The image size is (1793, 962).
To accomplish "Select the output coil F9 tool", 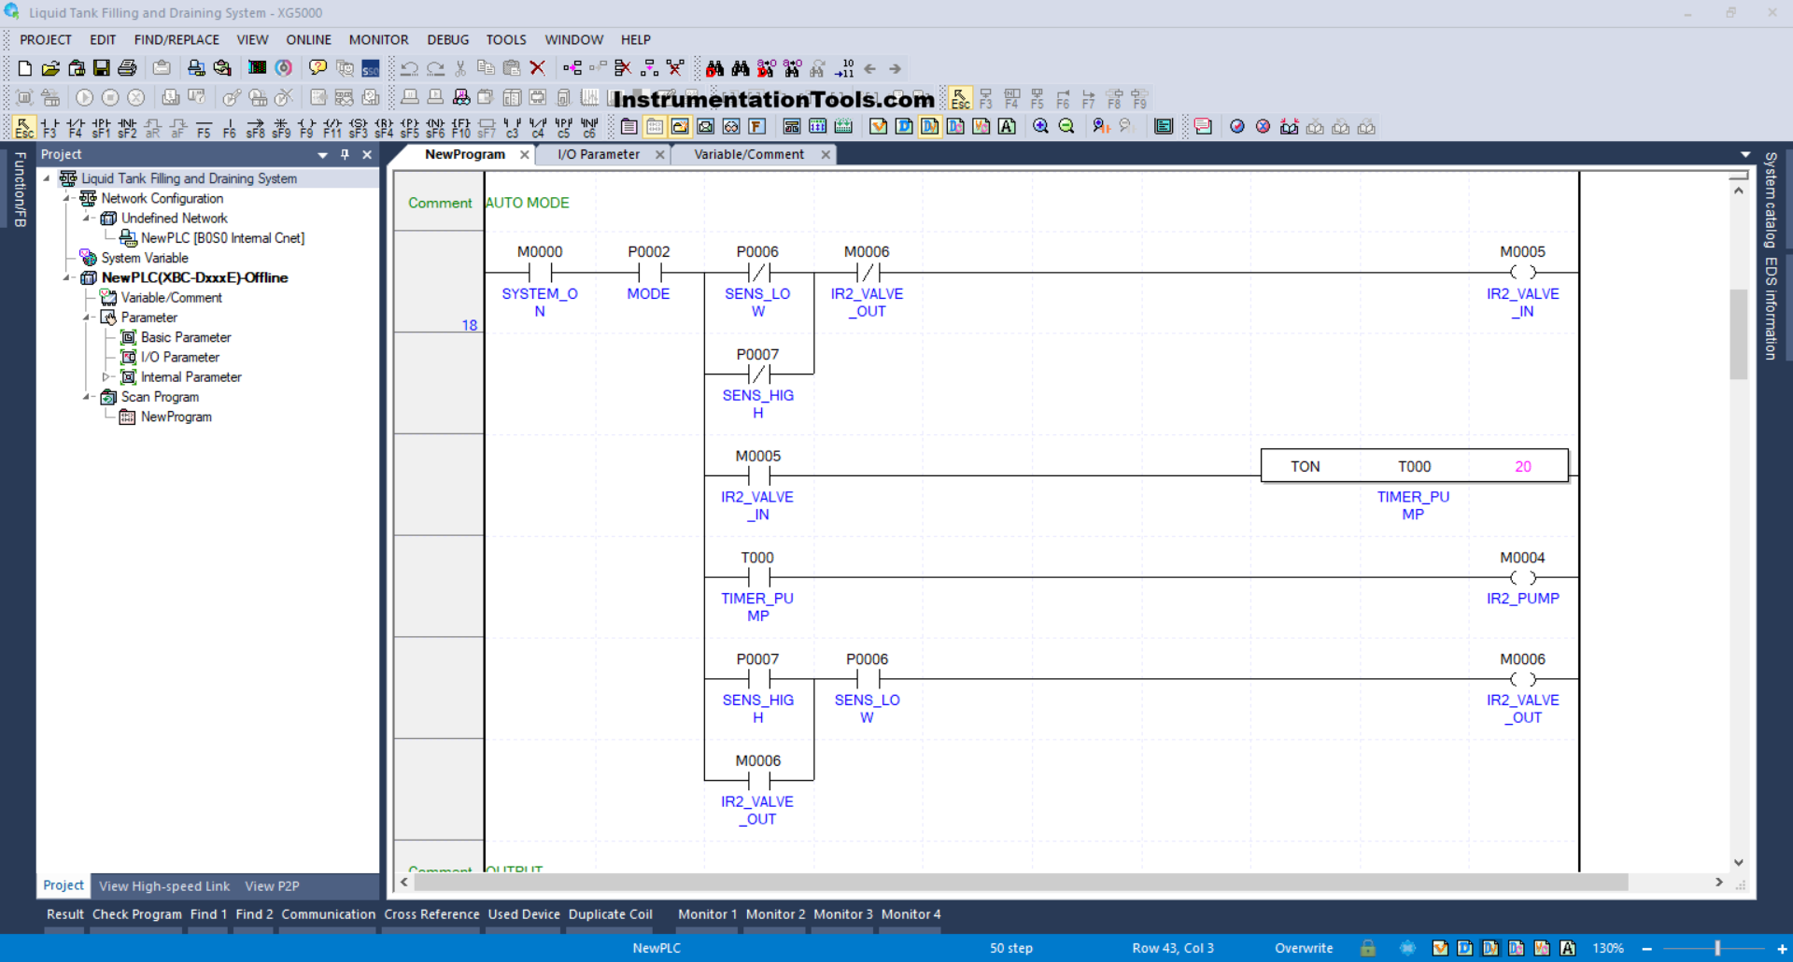I will click(x=306, y=127).
